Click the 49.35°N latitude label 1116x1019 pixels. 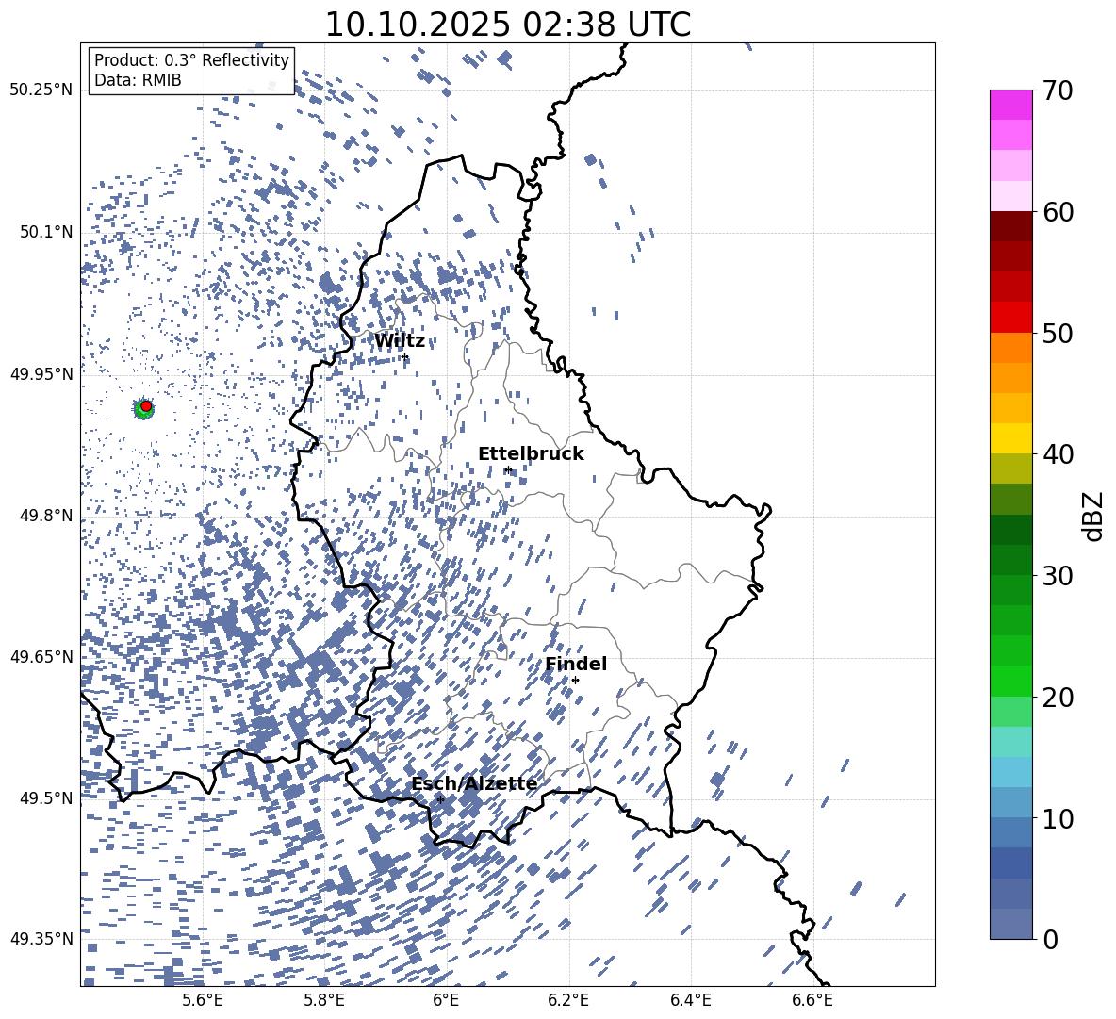[41, 939]
